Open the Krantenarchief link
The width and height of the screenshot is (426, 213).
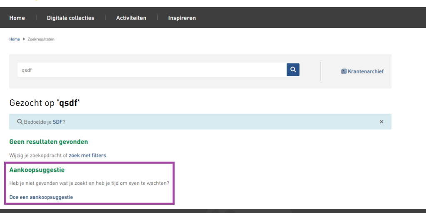tap(365, 71)
